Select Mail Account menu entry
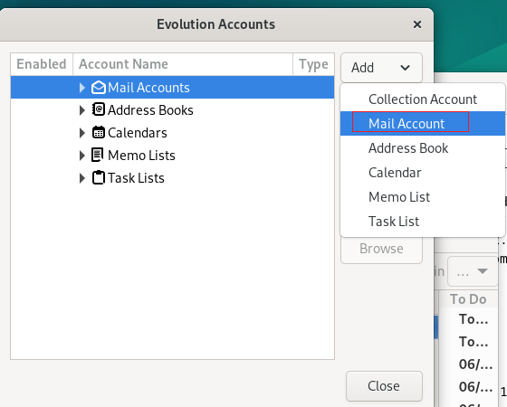 click(x=423, y=123)
